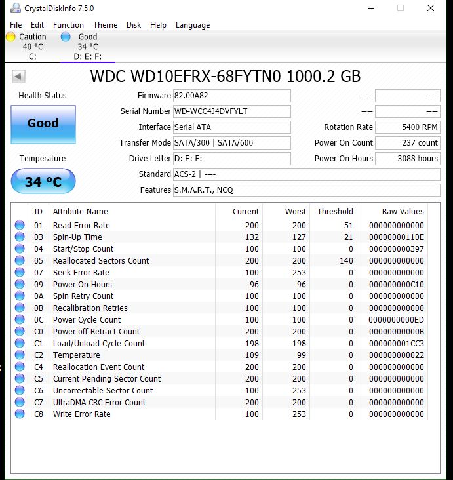Open the Theme menu
Screen dimensions: 453x480
[x=106, y=25]
